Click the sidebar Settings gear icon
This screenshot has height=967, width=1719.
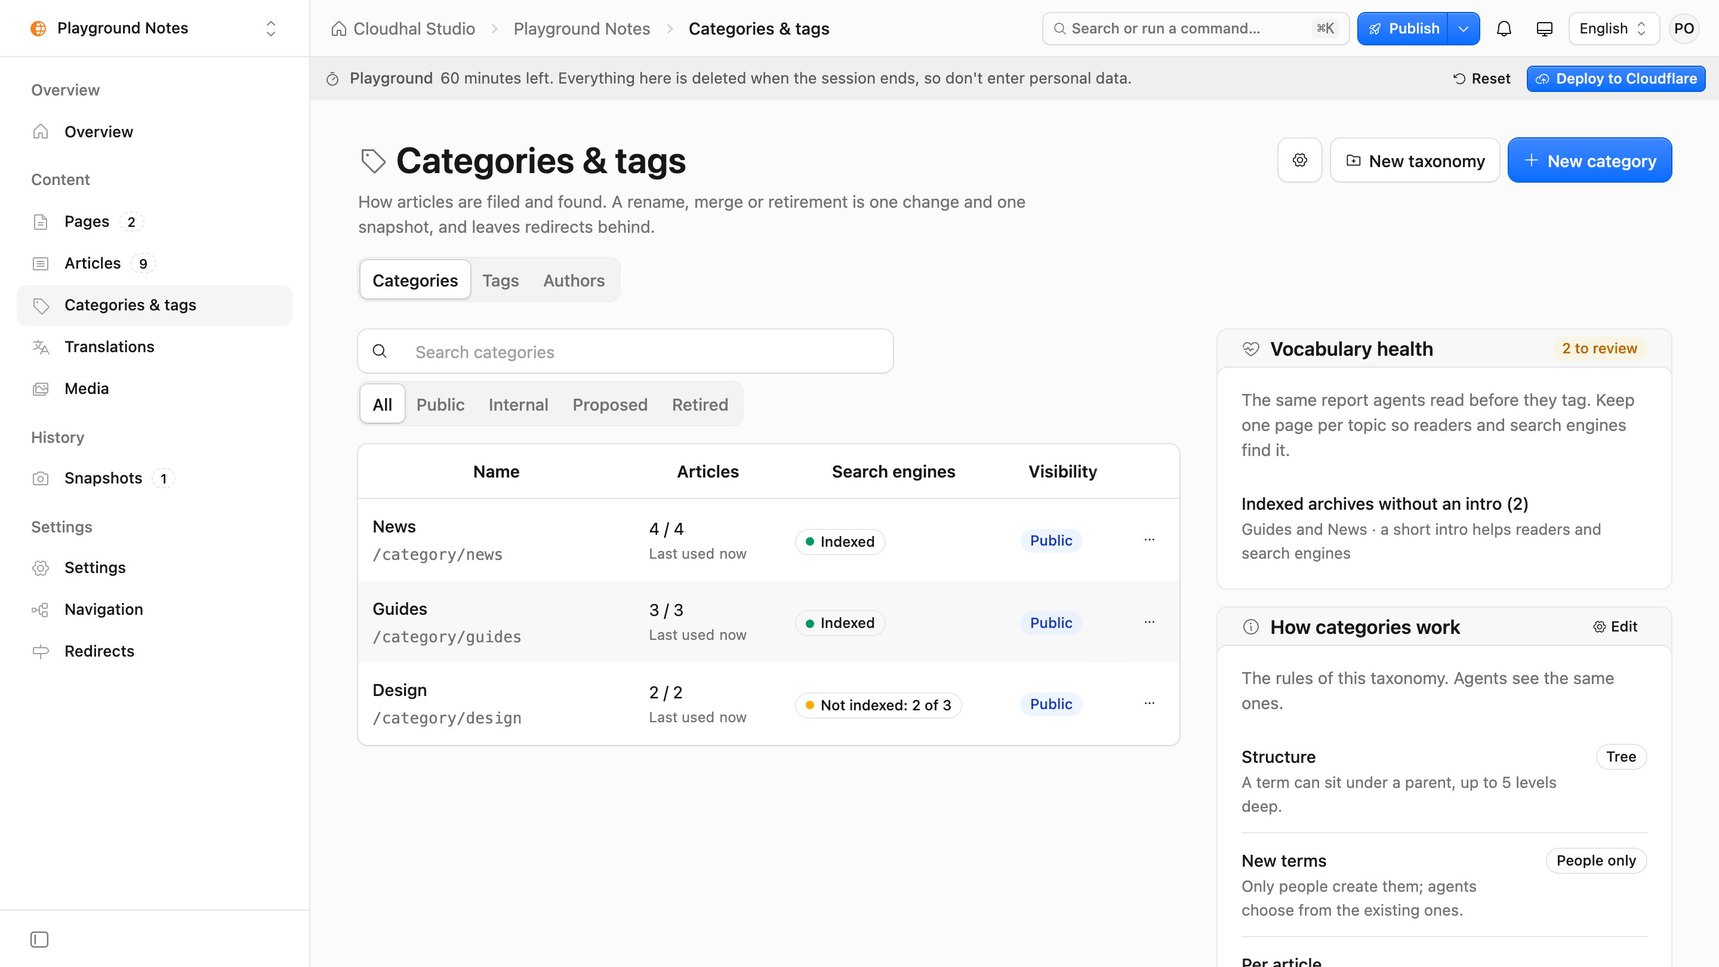41,568
